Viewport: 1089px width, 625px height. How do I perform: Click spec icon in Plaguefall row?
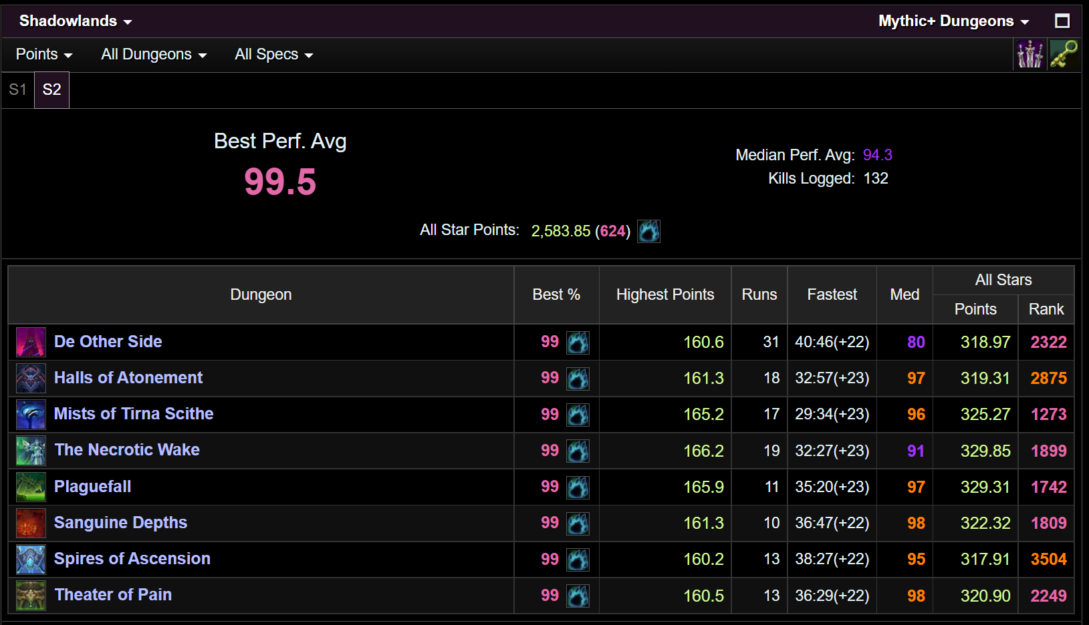(578, 487)
